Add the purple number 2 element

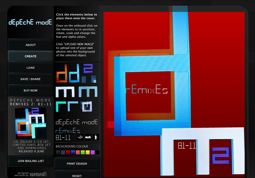coord(88,68)
